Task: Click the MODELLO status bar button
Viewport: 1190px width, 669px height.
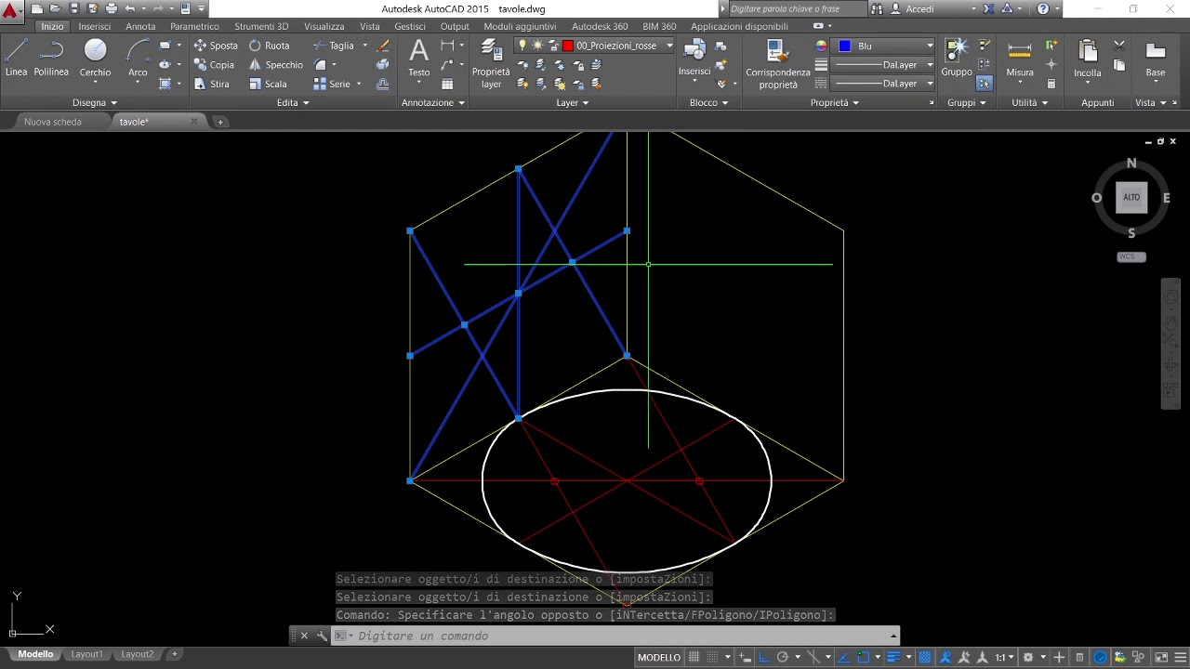Action: pos(659,657)
